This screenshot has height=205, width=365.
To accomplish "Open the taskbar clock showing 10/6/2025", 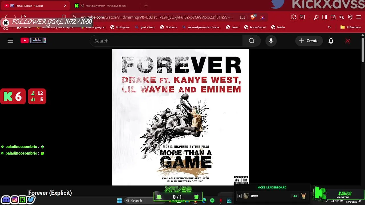I will (351, 202).
